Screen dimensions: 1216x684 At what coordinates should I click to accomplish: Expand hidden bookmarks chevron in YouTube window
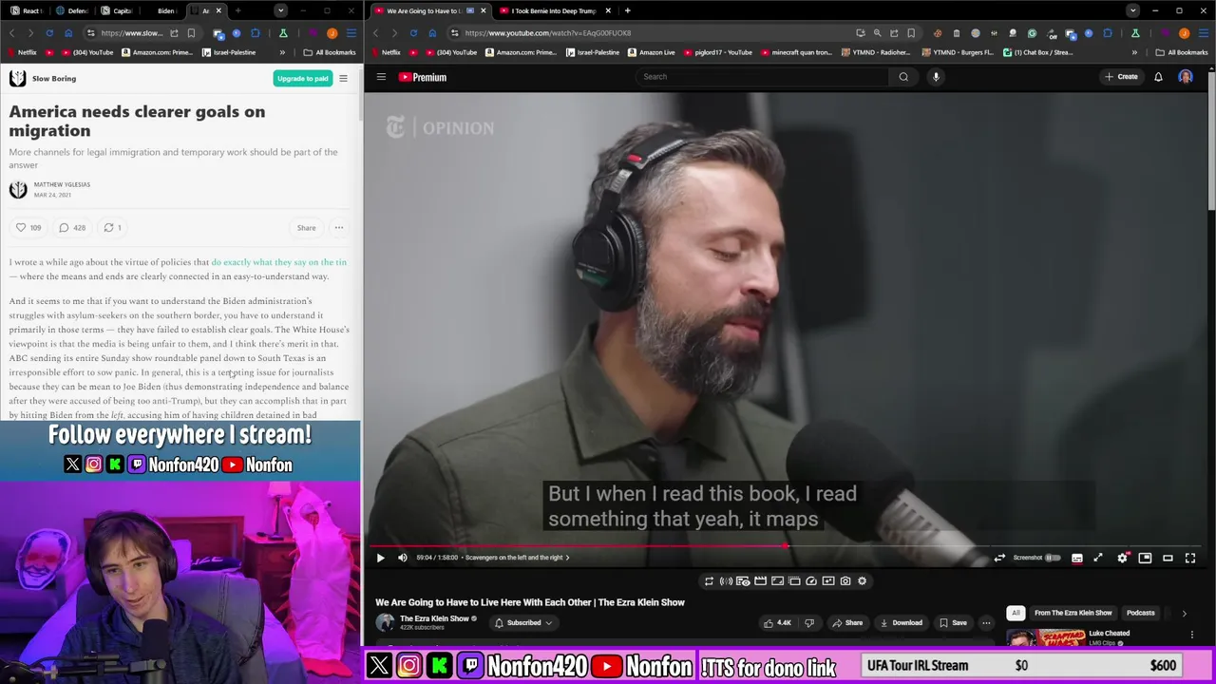(1134, 52)
